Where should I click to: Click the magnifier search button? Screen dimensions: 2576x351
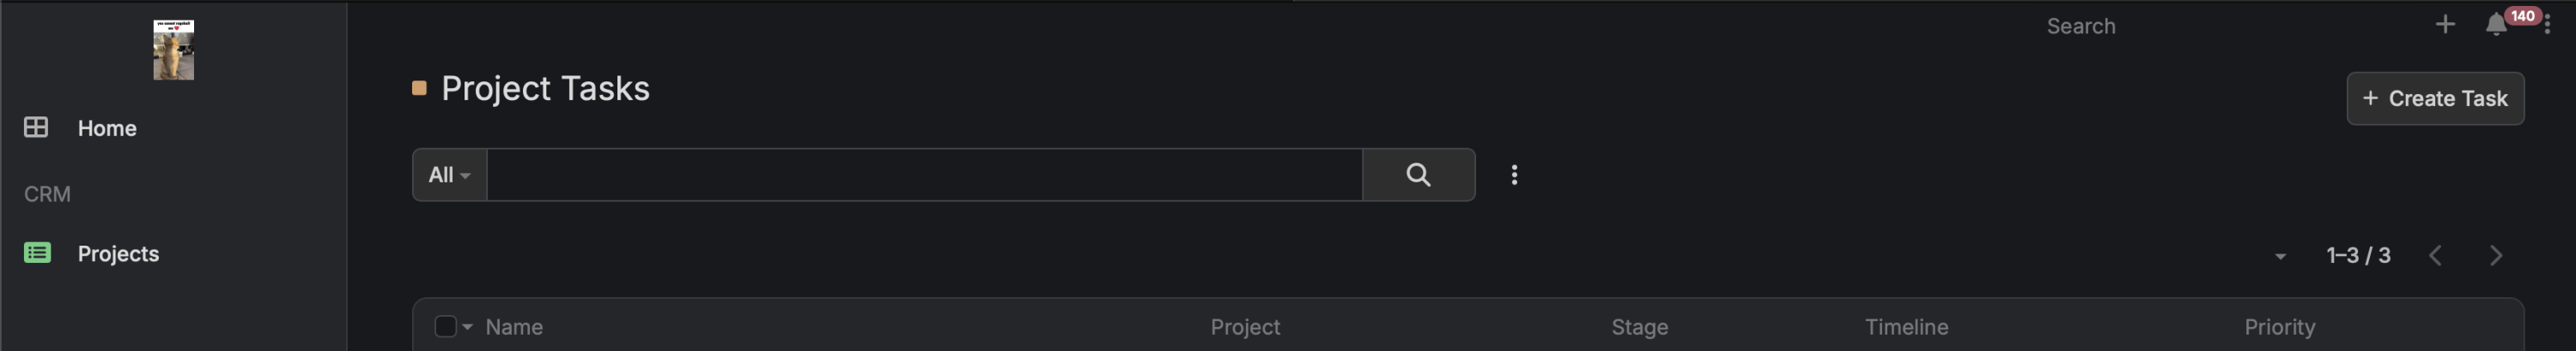click(1417, 175)
